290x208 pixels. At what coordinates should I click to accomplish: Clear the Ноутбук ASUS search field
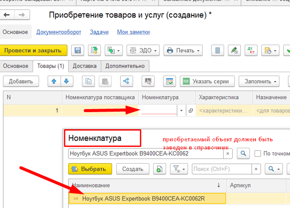(x=228, y=153)
